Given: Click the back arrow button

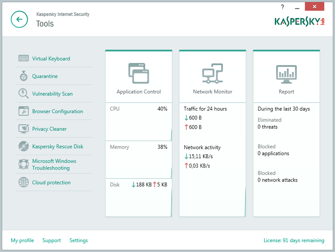Looking at the screenshot, I should click(19, 19).
